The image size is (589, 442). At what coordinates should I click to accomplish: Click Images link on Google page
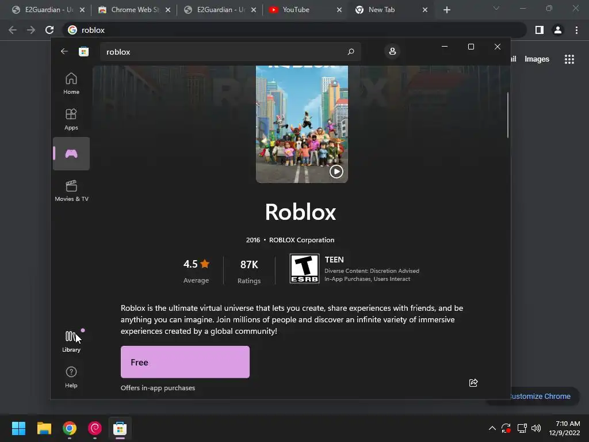point(537,59)
